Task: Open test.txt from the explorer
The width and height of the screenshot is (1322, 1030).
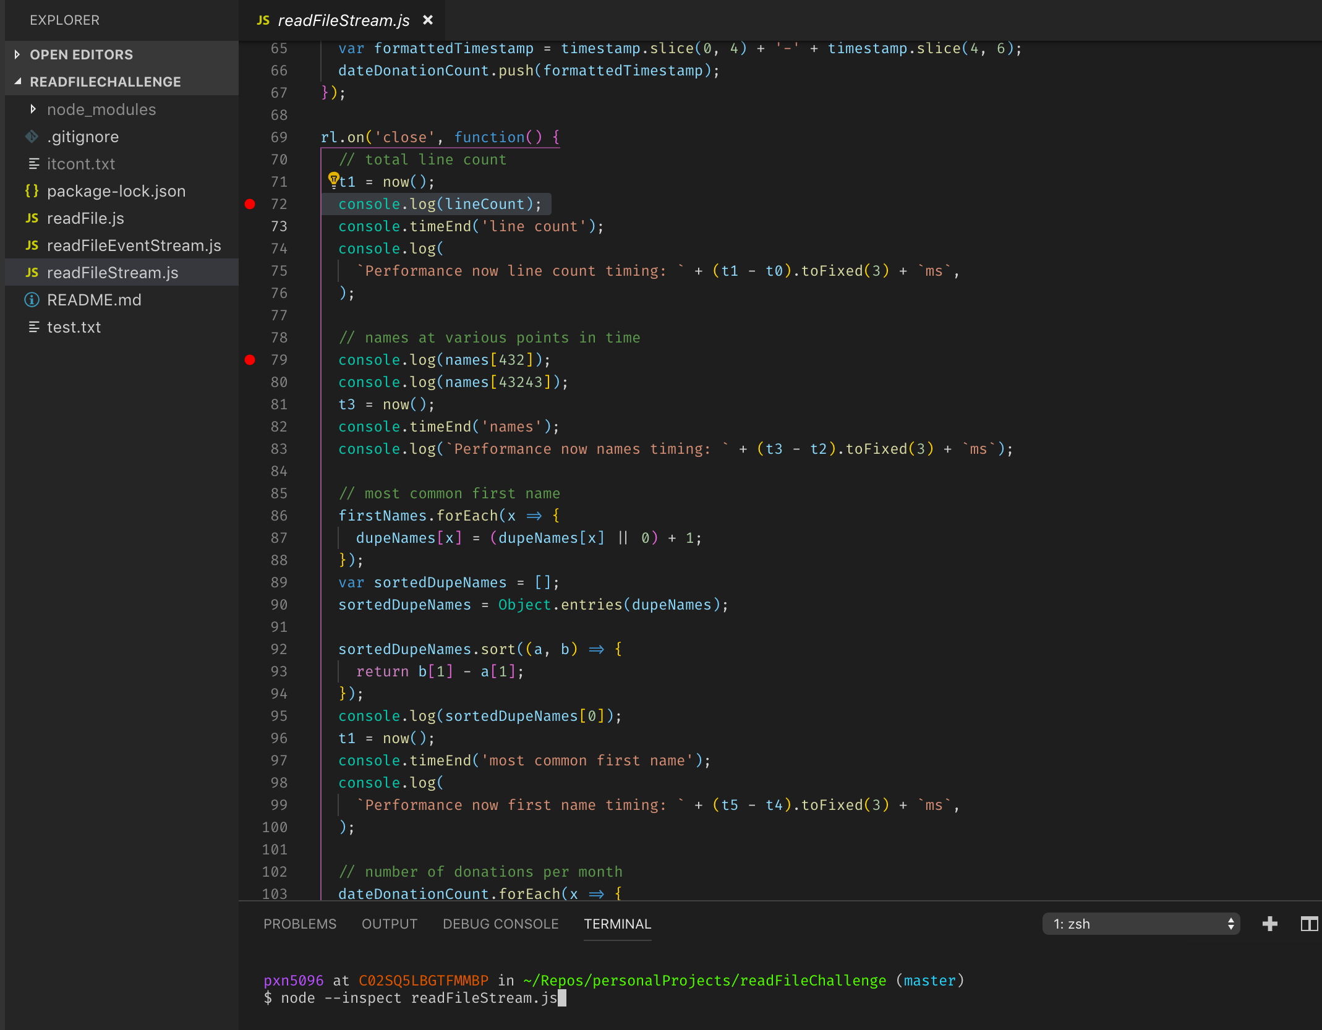Action: pyautogui.click(x=74, y=327)
